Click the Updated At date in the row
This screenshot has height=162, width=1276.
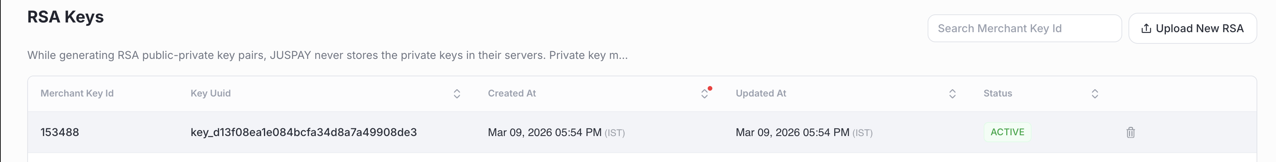pos(792,133)
